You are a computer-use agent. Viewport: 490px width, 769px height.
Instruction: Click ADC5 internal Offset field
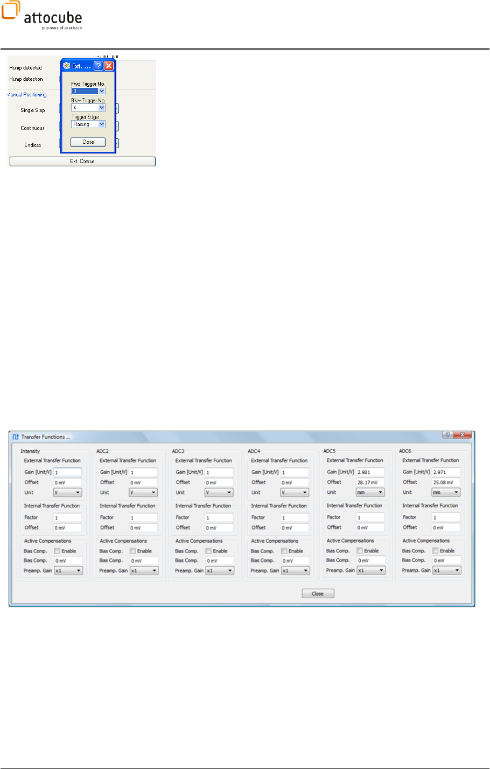[x=370, y=528]
